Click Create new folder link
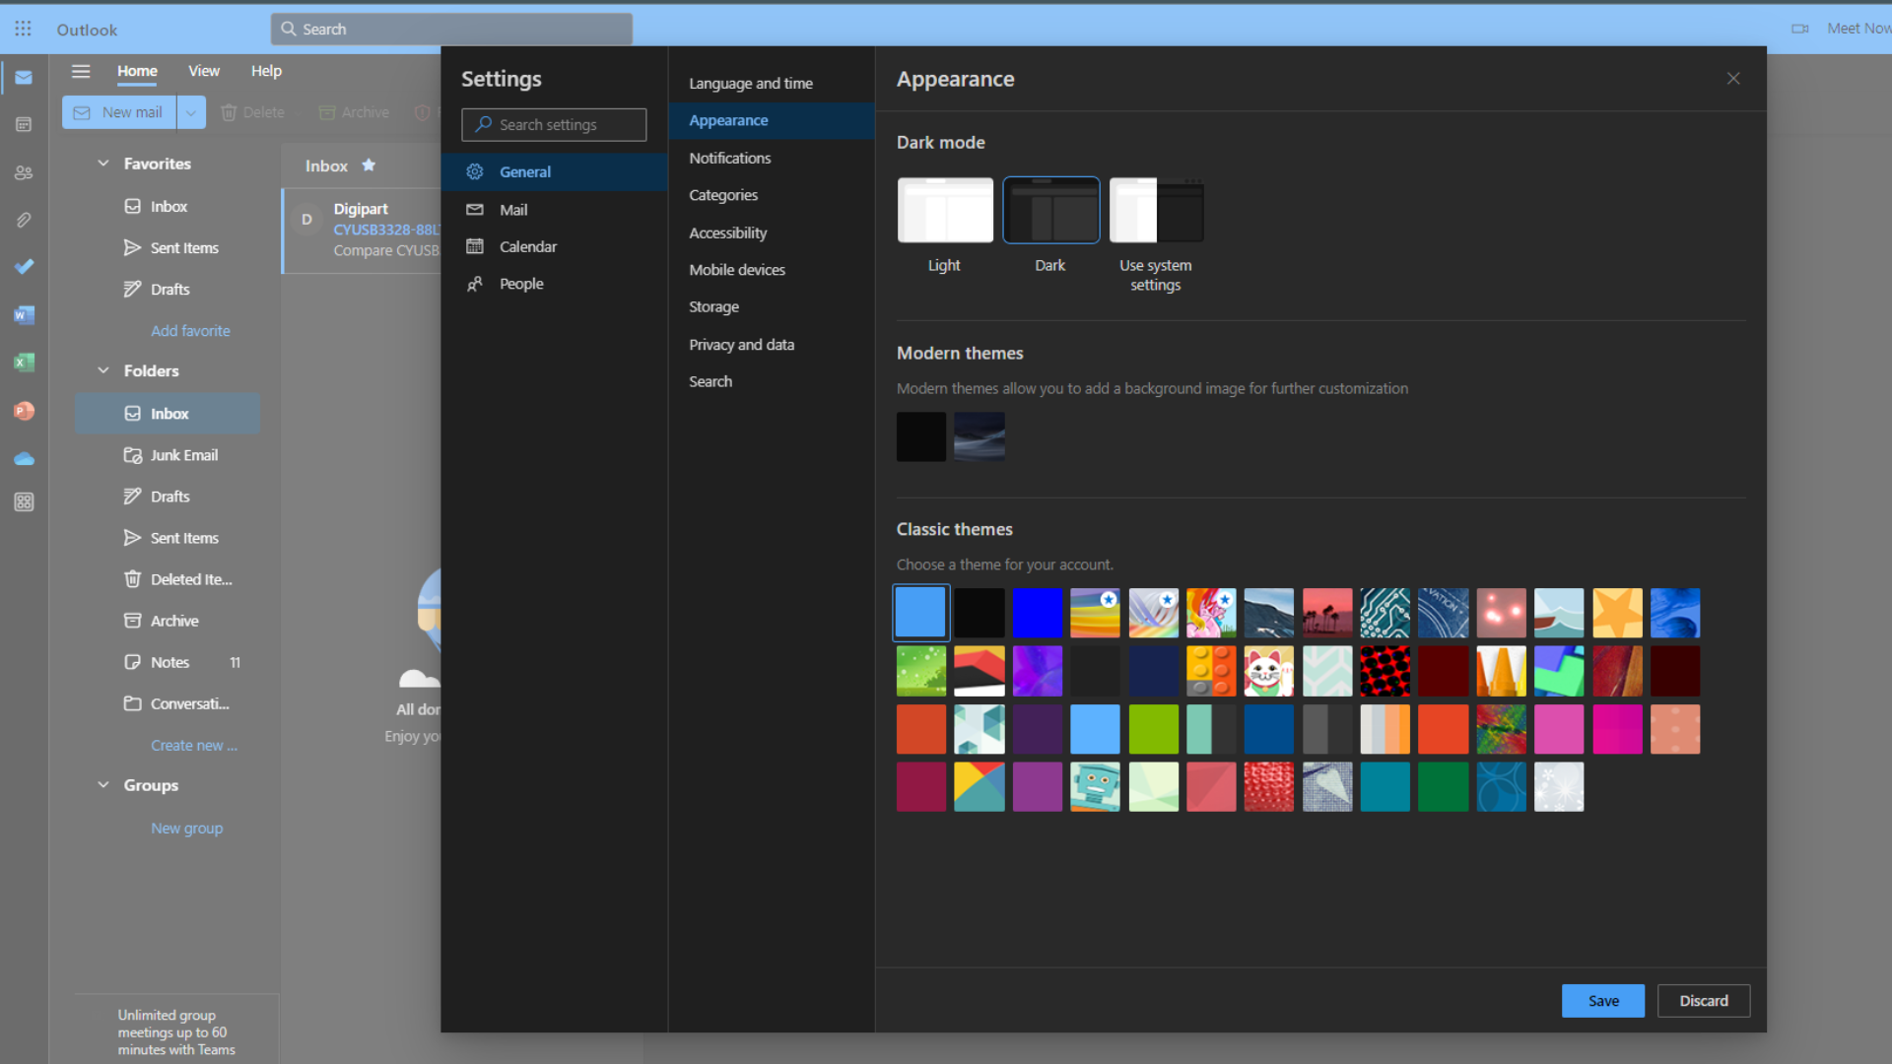Viewport: 1892px width, 1064px height. [x=194, y=746]
